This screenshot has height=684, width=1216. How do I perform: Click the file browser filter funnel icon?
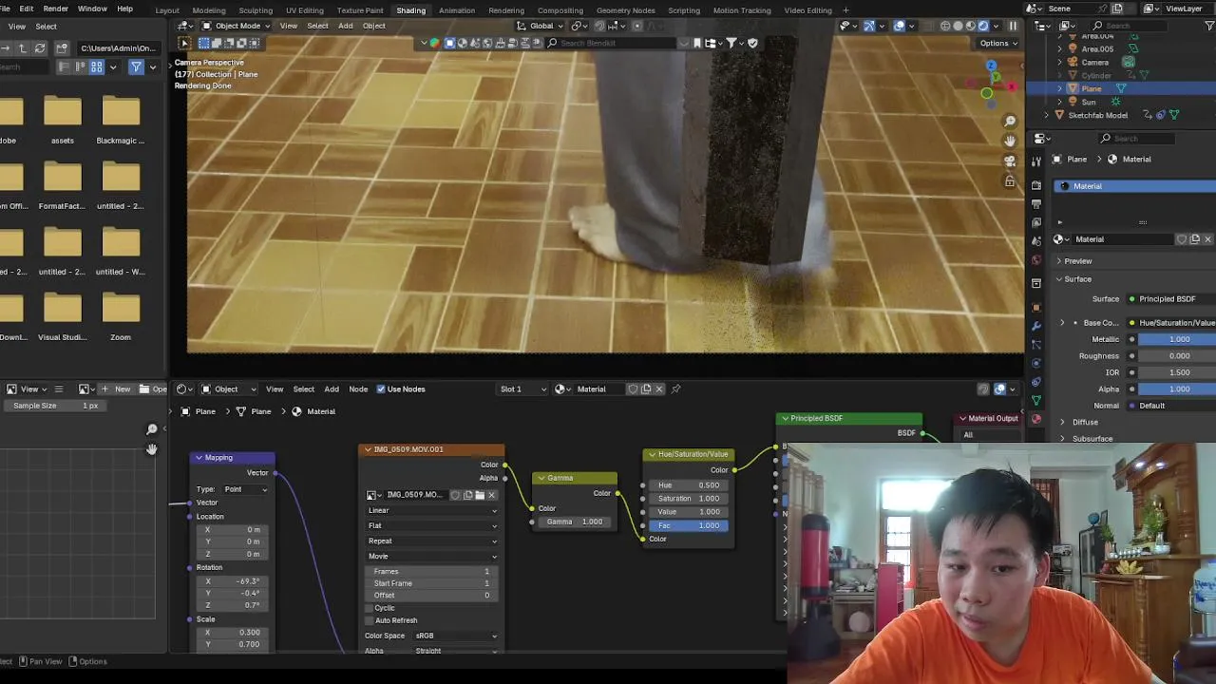pos(136,66)
